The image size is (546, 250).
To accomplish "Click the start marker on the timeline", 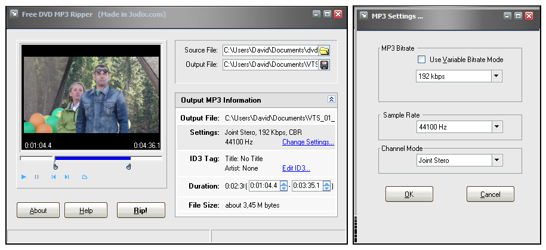I will pyautogui.click(x=55, y=166).
